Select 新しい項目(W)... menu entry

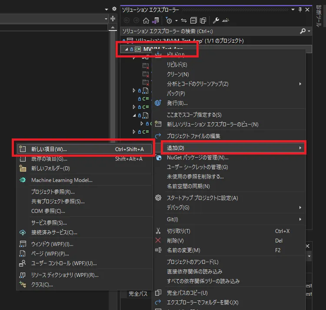pos(84,149)
